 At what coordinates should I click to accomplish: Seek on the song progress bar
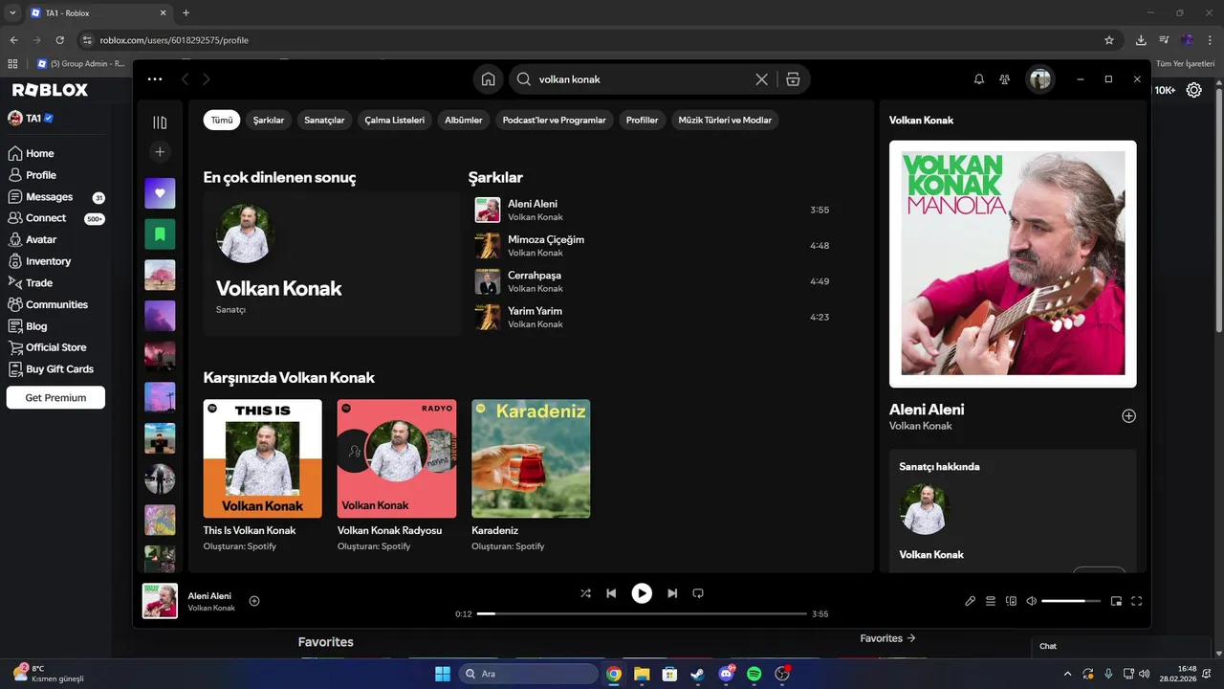(x=642, y=613)
